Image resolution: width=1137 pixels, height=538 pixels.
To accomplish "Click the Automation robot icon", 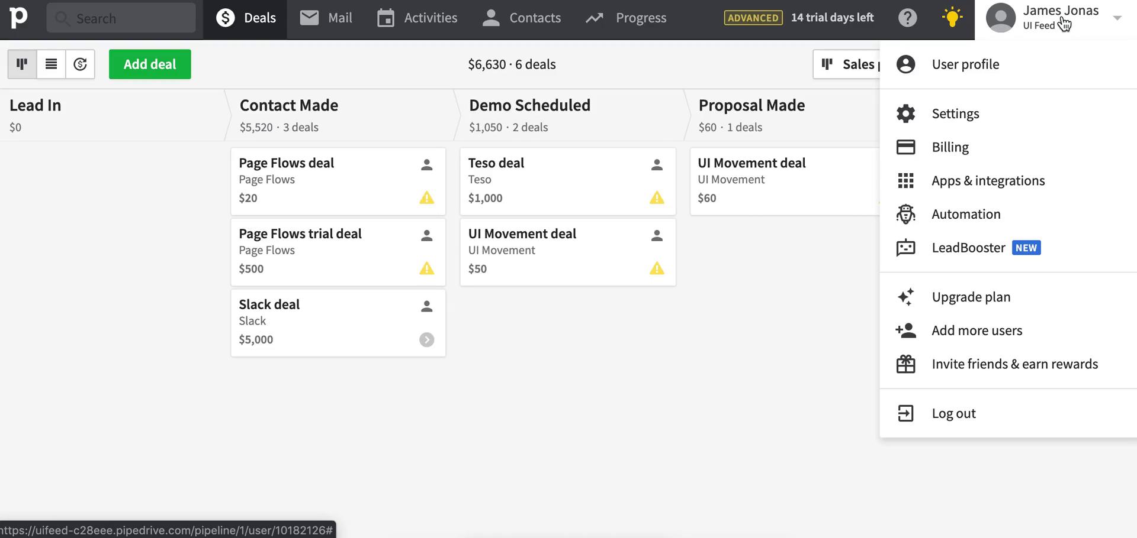I will click(905, 214).
